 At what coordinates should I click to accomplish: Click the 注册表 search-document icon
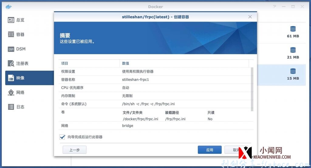click(11, 63)
